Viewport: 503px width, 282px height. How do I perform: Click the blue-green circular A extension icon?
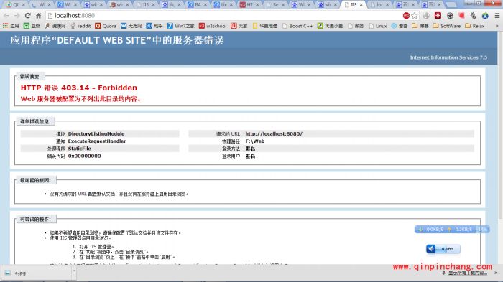pos(485,15)
